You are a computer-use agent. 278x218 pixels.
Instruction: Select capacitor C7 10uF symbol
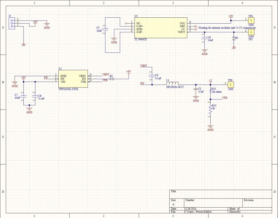23,95
